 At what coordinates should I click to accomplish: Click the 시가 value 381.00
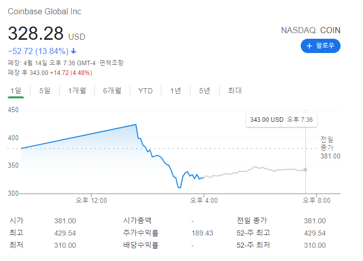click(x=65, y=221)
